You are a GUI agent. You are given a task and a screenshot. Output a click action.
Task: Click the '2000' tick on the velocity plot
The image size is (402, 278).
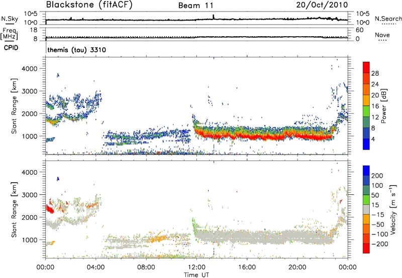click(x=30, y=217)
